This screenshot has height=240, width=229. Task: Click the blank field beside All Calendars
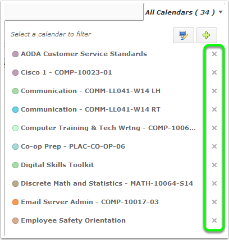click(74, 12)
